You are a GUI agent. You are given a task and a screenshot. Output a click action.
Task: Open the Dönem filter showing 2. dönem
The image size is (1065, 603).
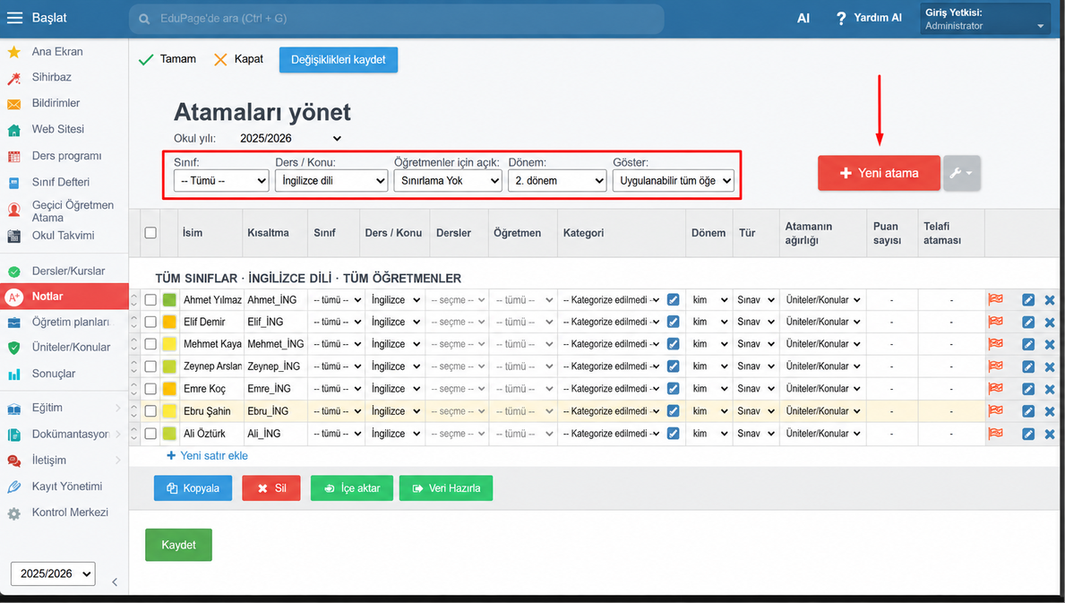(557, 181)
